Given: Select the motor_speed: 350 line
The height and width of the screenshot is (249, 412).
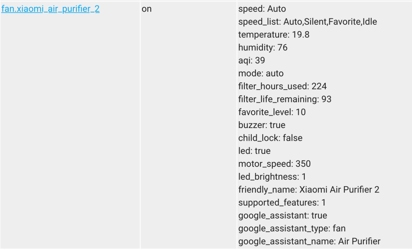Looking at the screenshot, I should click(274, 164).
